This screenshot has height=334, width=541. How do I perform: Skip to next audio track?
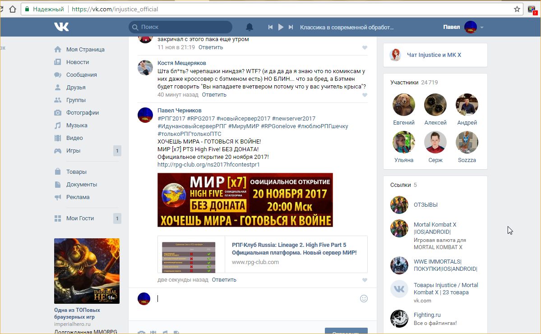coord(291,27)
